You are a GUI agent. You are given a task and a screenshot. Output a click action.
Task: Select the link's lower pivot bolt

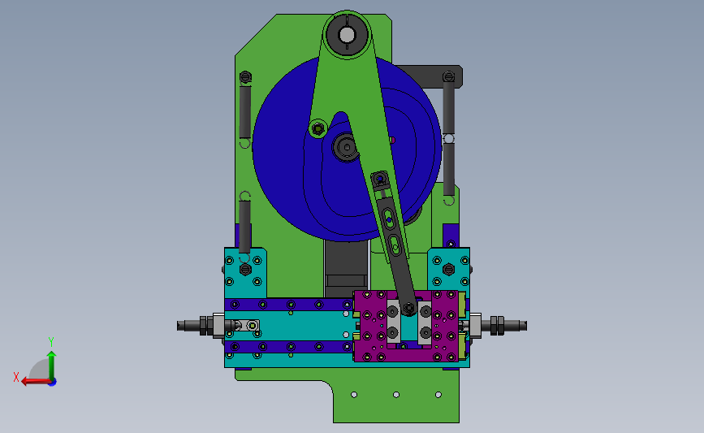[408, 309]
